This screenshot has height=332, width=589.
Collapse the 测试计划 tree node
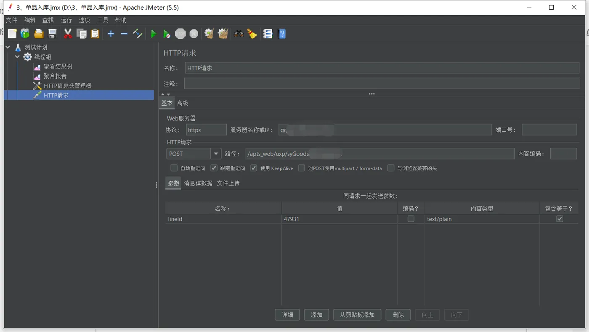[x=8, y=47]
